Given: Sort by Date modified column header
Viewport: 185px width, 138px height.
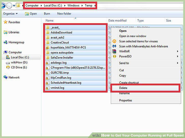Looking at the screenshot, I should coord(117,20).
